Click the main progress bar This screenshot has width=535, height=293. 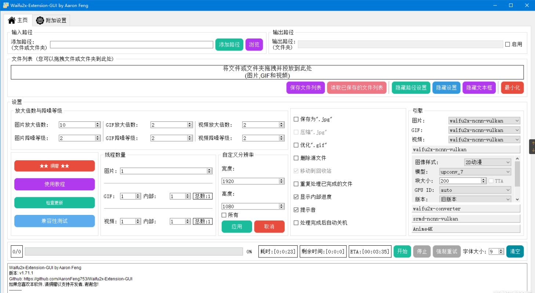[134, 252]
